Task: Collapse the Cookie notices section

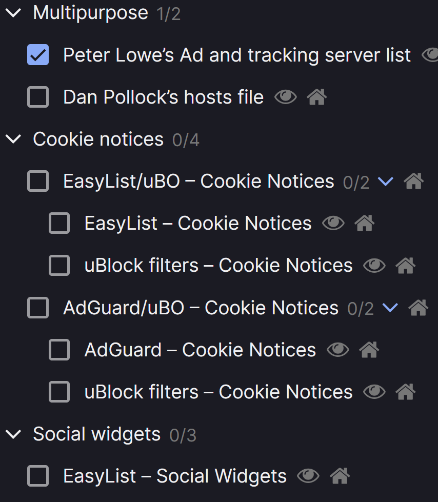Action: 12,139
